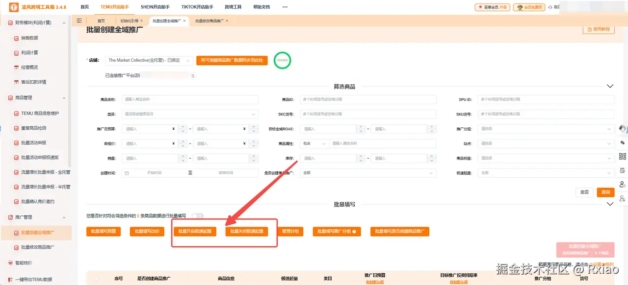Open 批量修改商品推广 in sidebar

coord(38,247)
